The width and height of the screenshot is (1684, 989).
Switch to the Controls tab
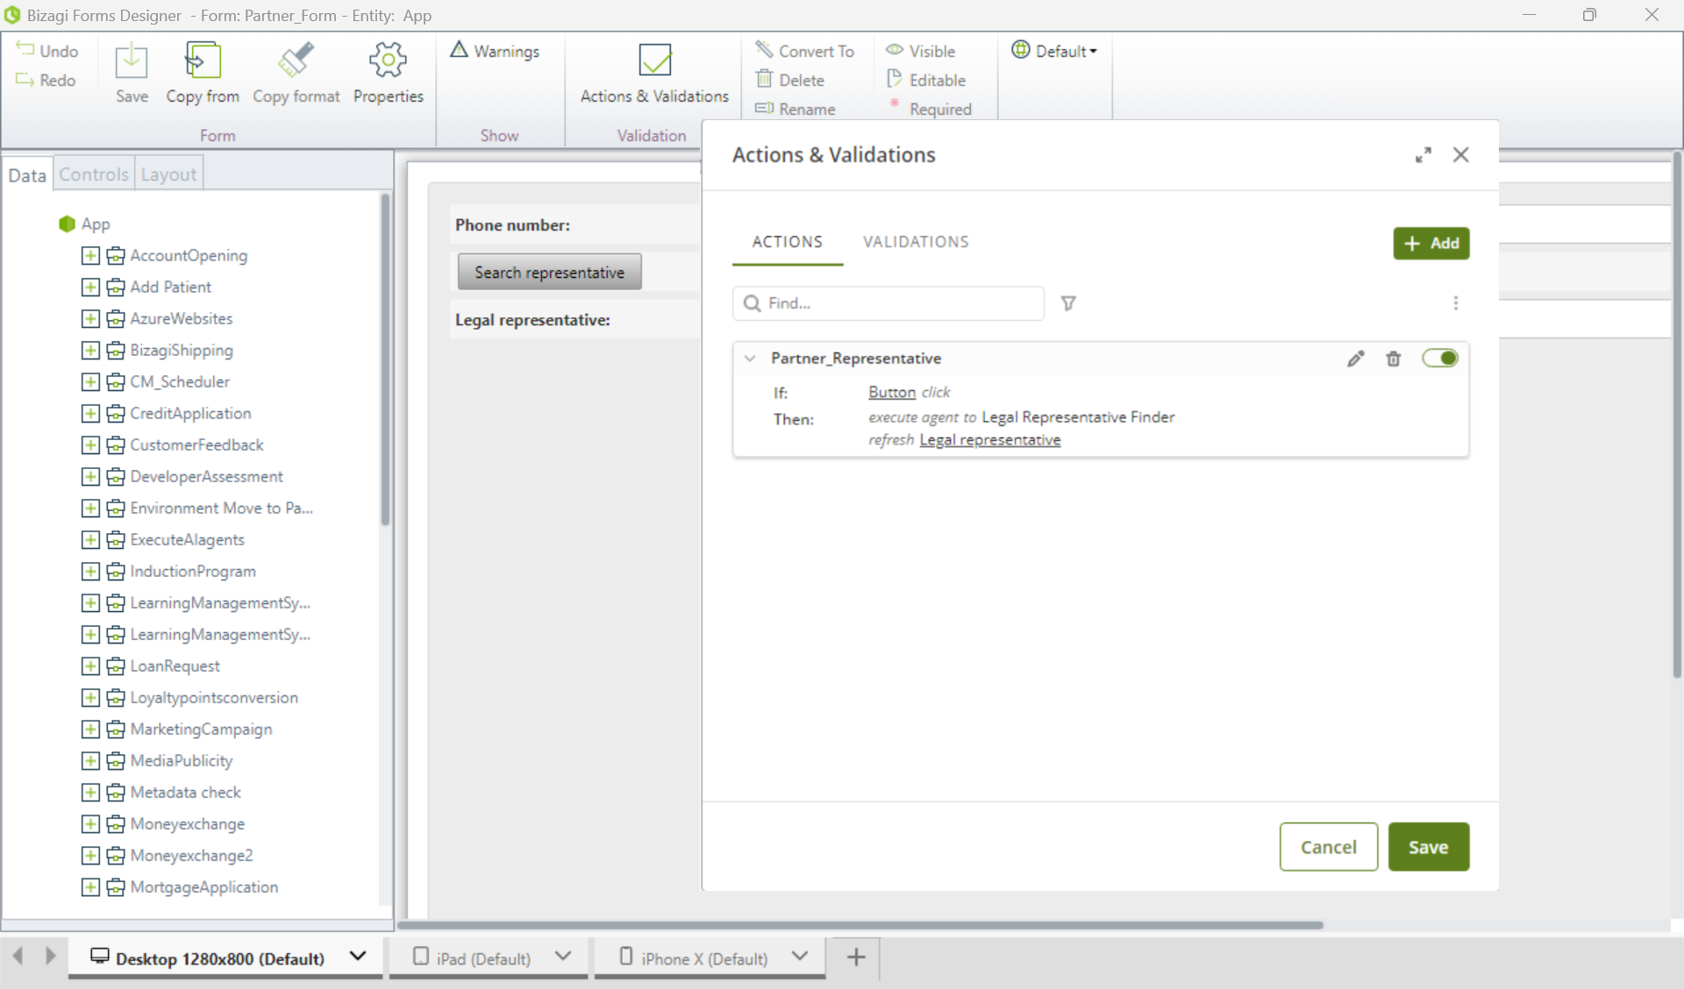[x=94, y=174]
